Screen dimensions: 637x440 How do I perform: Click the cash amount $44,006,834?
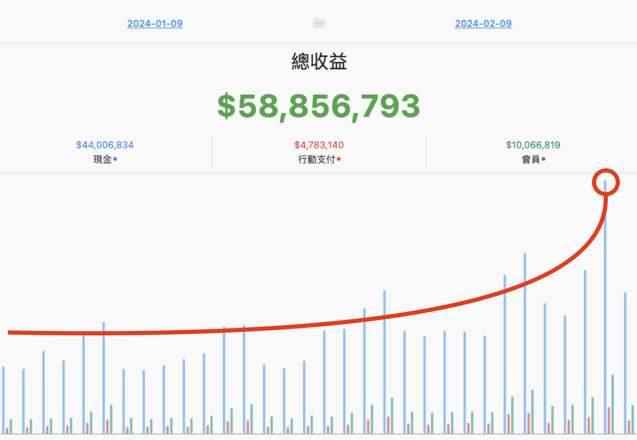pyautogui.click(x=105, y=145)
